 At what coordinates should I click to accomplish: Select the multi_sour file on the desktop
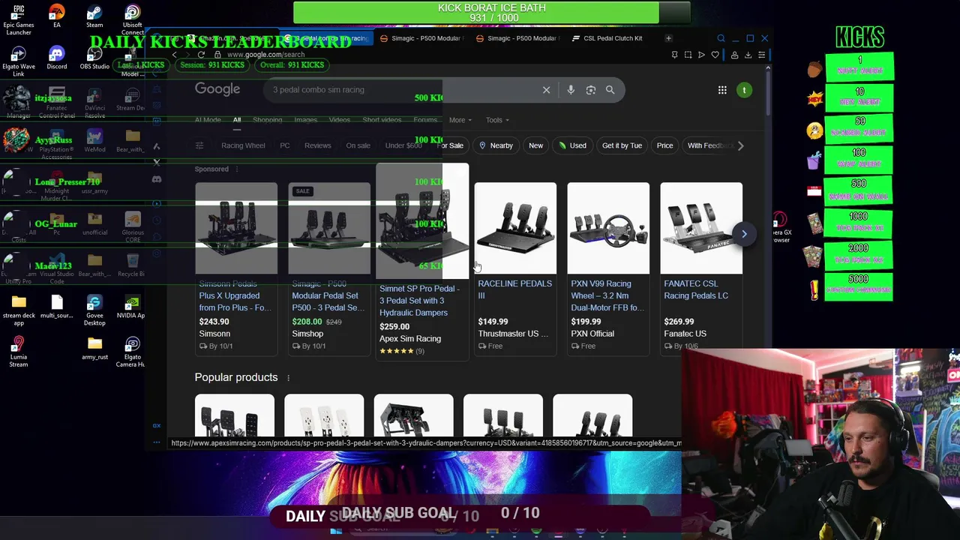(56, 306)
